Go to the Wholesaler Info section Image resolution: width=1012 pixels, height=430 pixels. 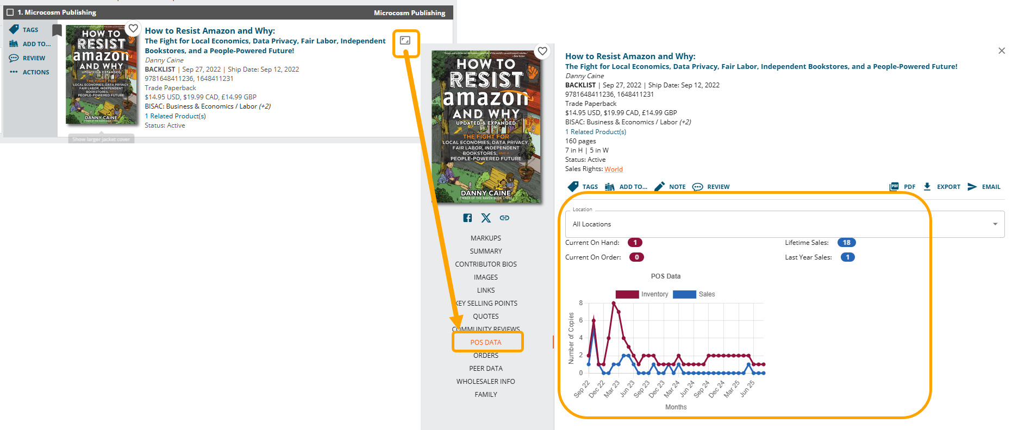pos(486,382)
